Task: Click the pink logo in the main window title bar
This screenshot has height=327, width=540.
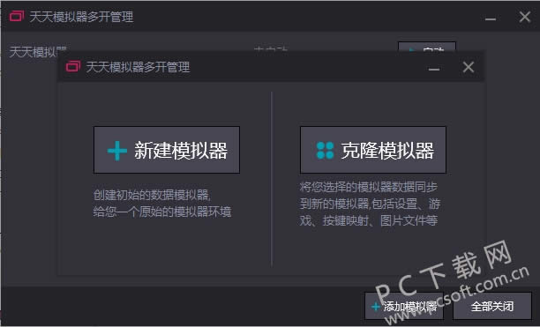Action: tap(17, 16)
